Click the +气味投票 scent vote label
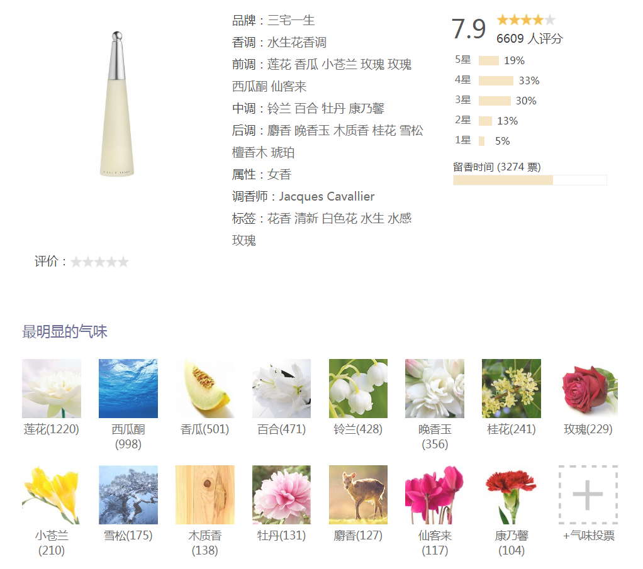Screen dimensions: 643x569 [x=588, y=536]
